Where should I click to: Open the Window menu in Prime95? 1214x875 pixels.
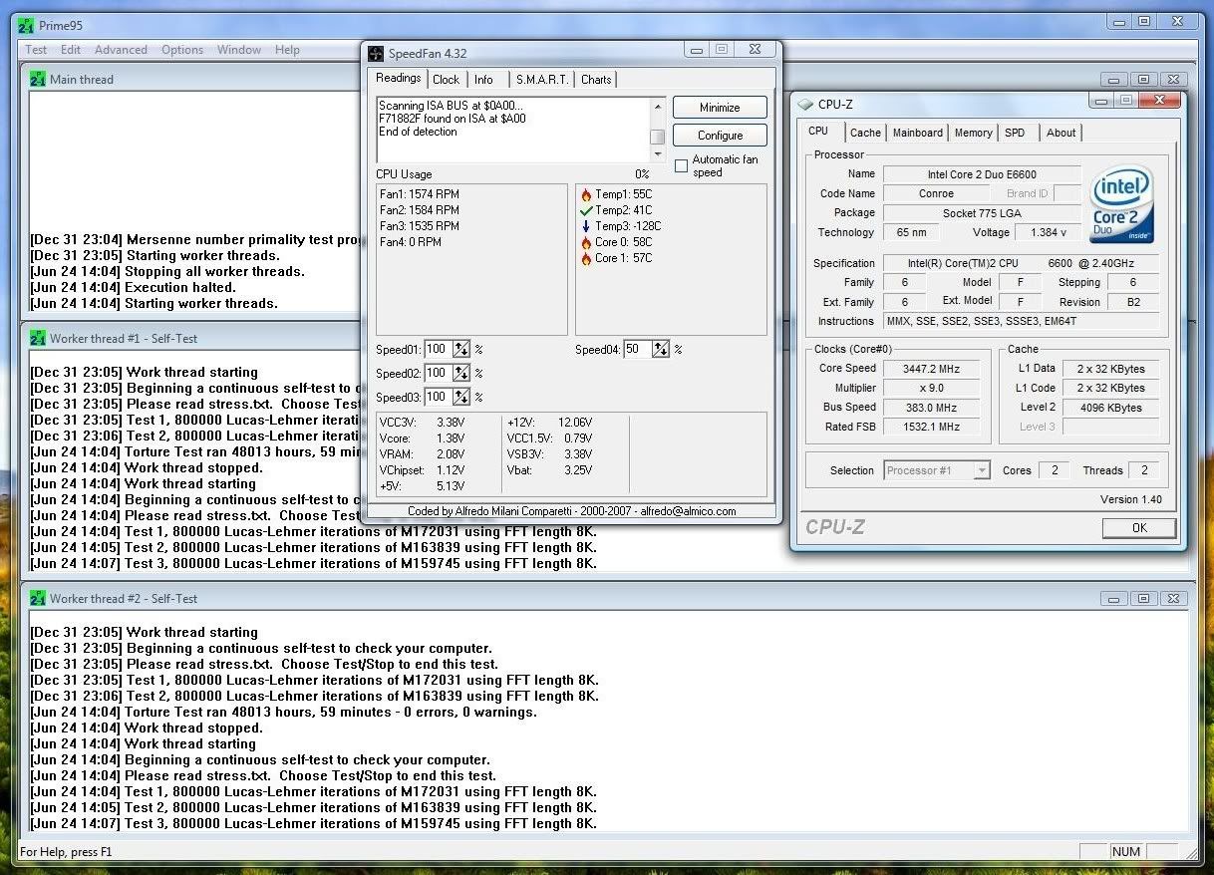tap(239, 50)
